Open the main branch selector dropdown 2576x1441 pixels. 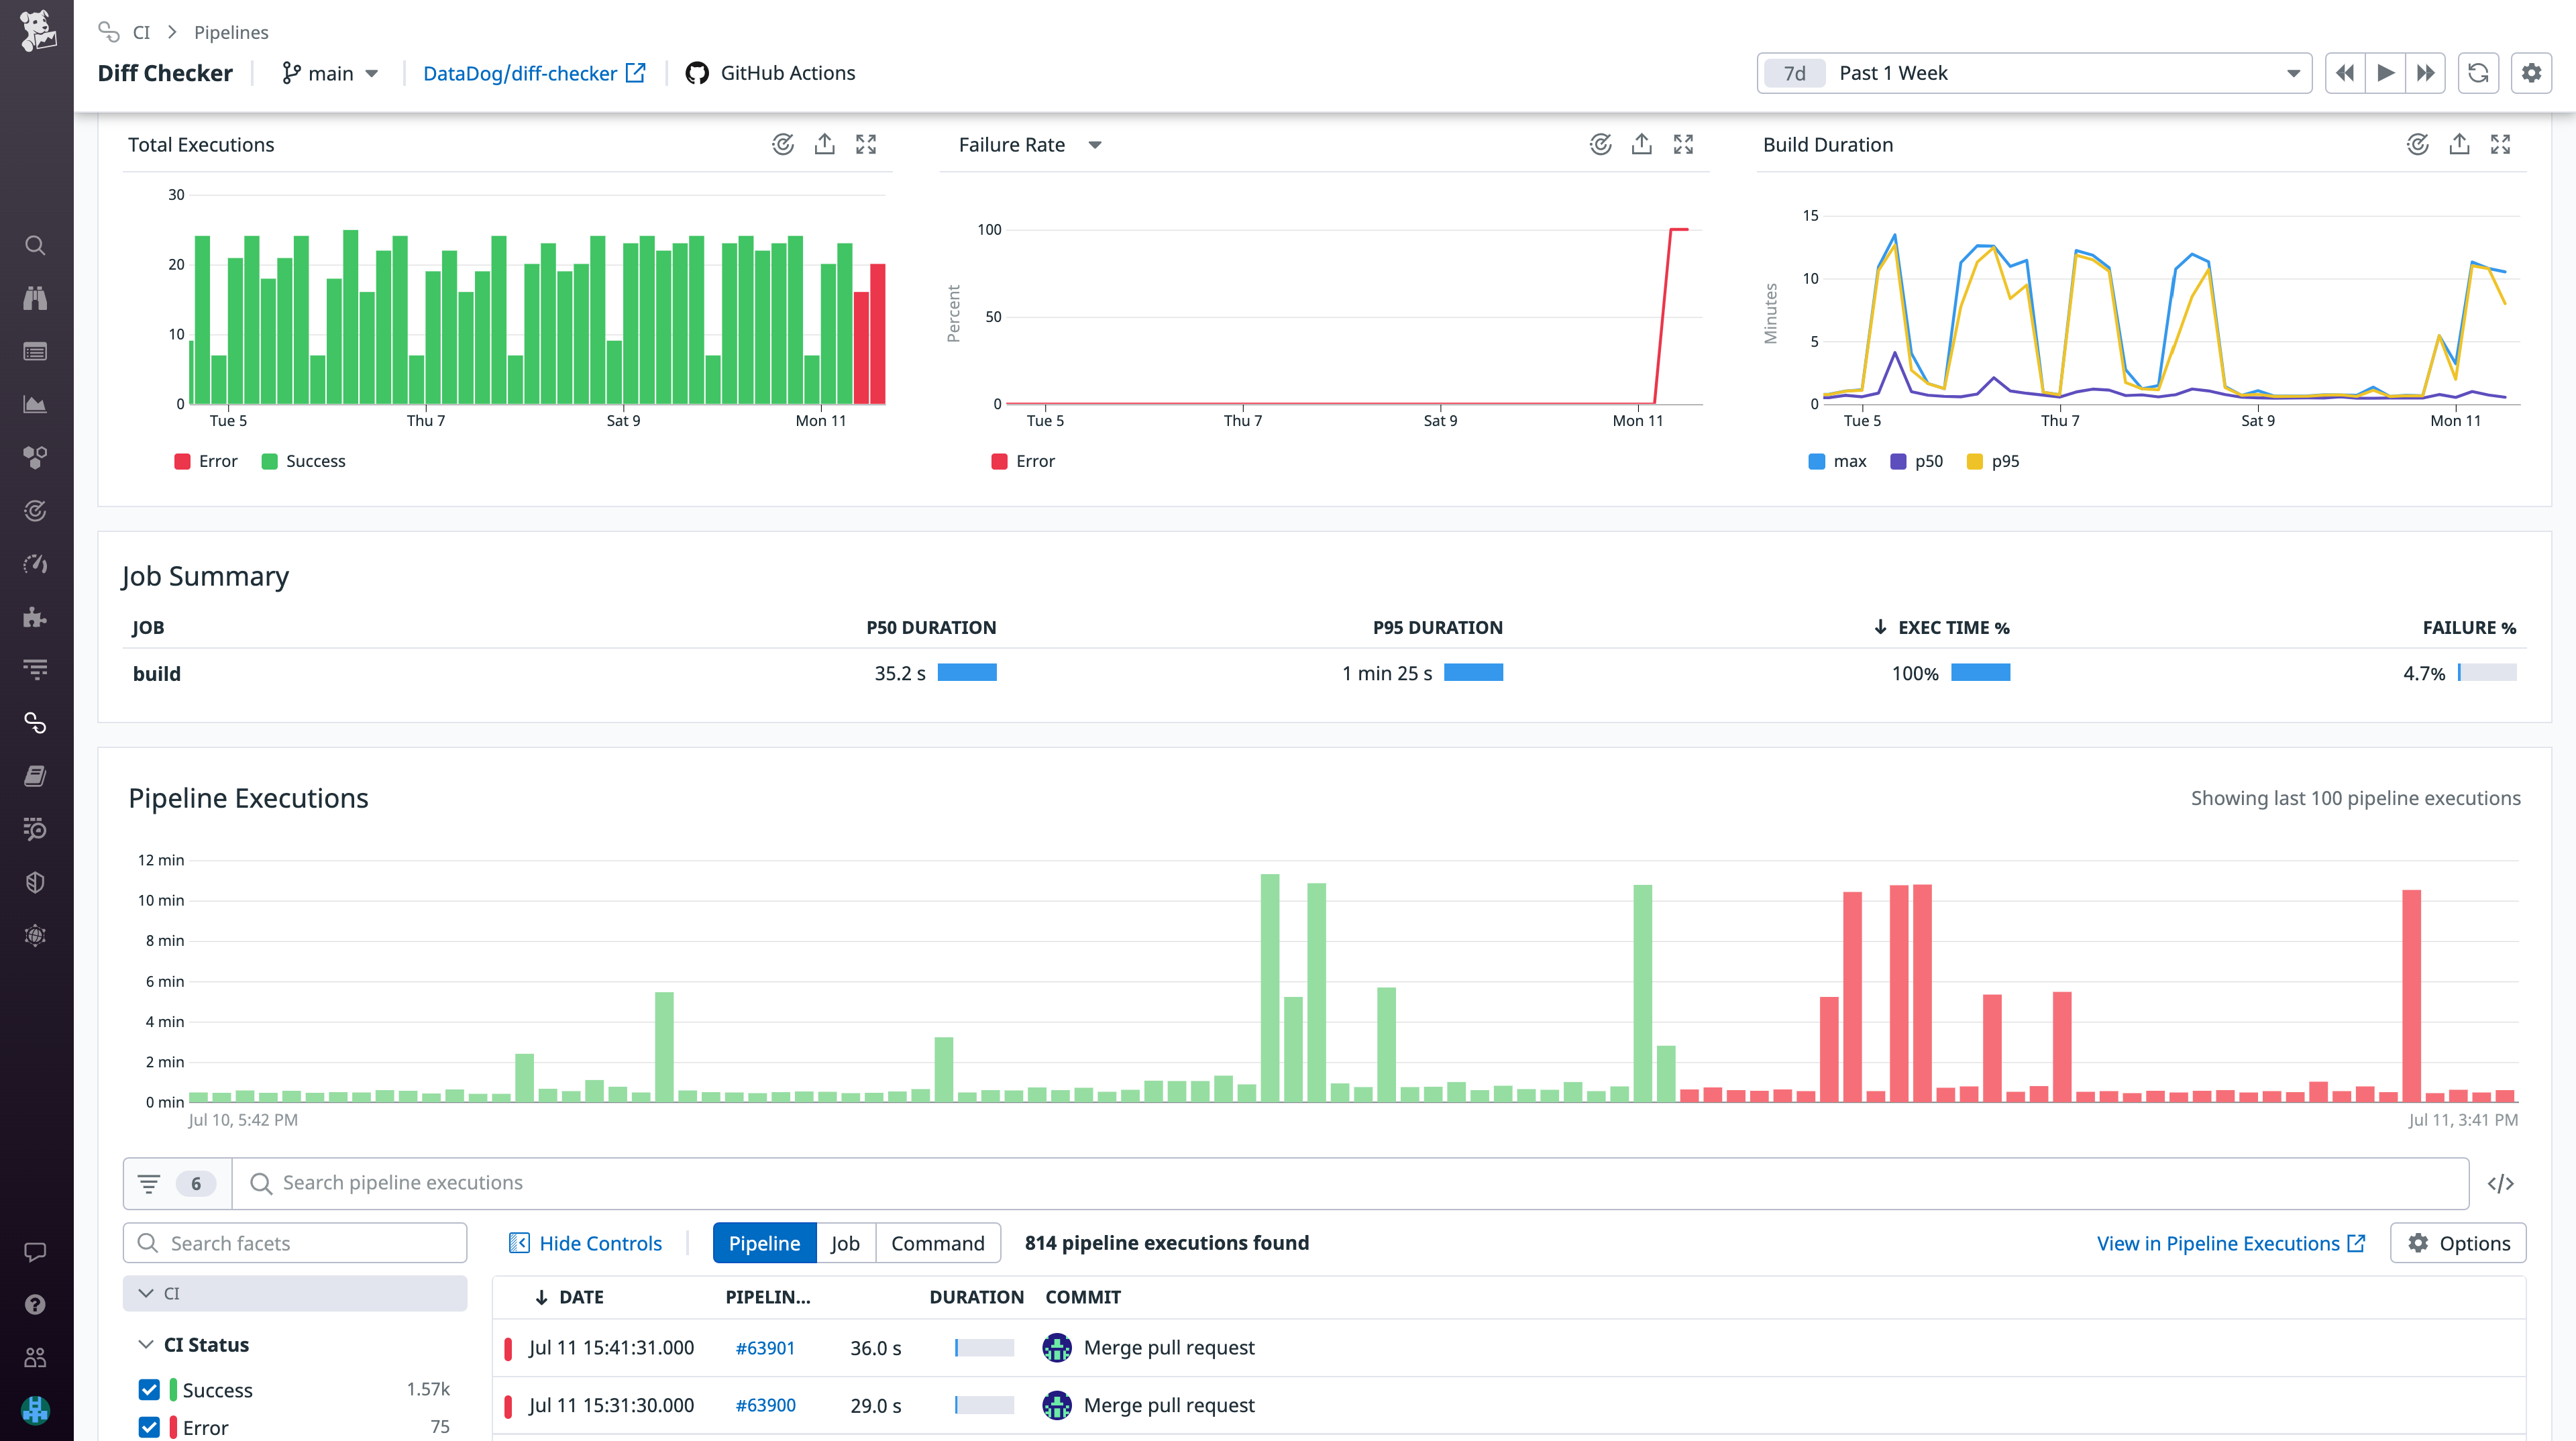(330, 72)
